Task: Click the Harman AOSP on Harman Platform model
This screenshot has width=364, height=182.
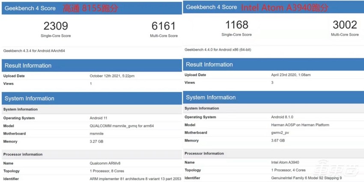Action: 300,125
